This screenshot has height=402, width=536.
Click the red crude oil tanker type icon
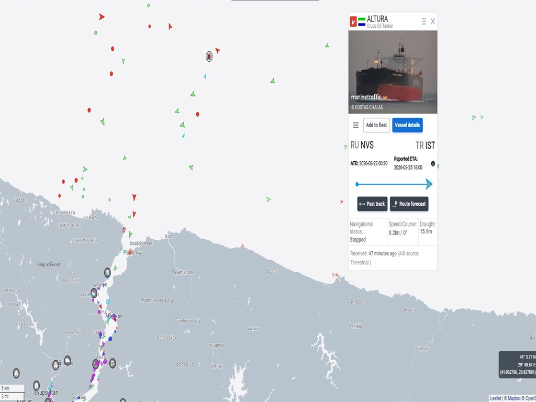coord(353,21)
